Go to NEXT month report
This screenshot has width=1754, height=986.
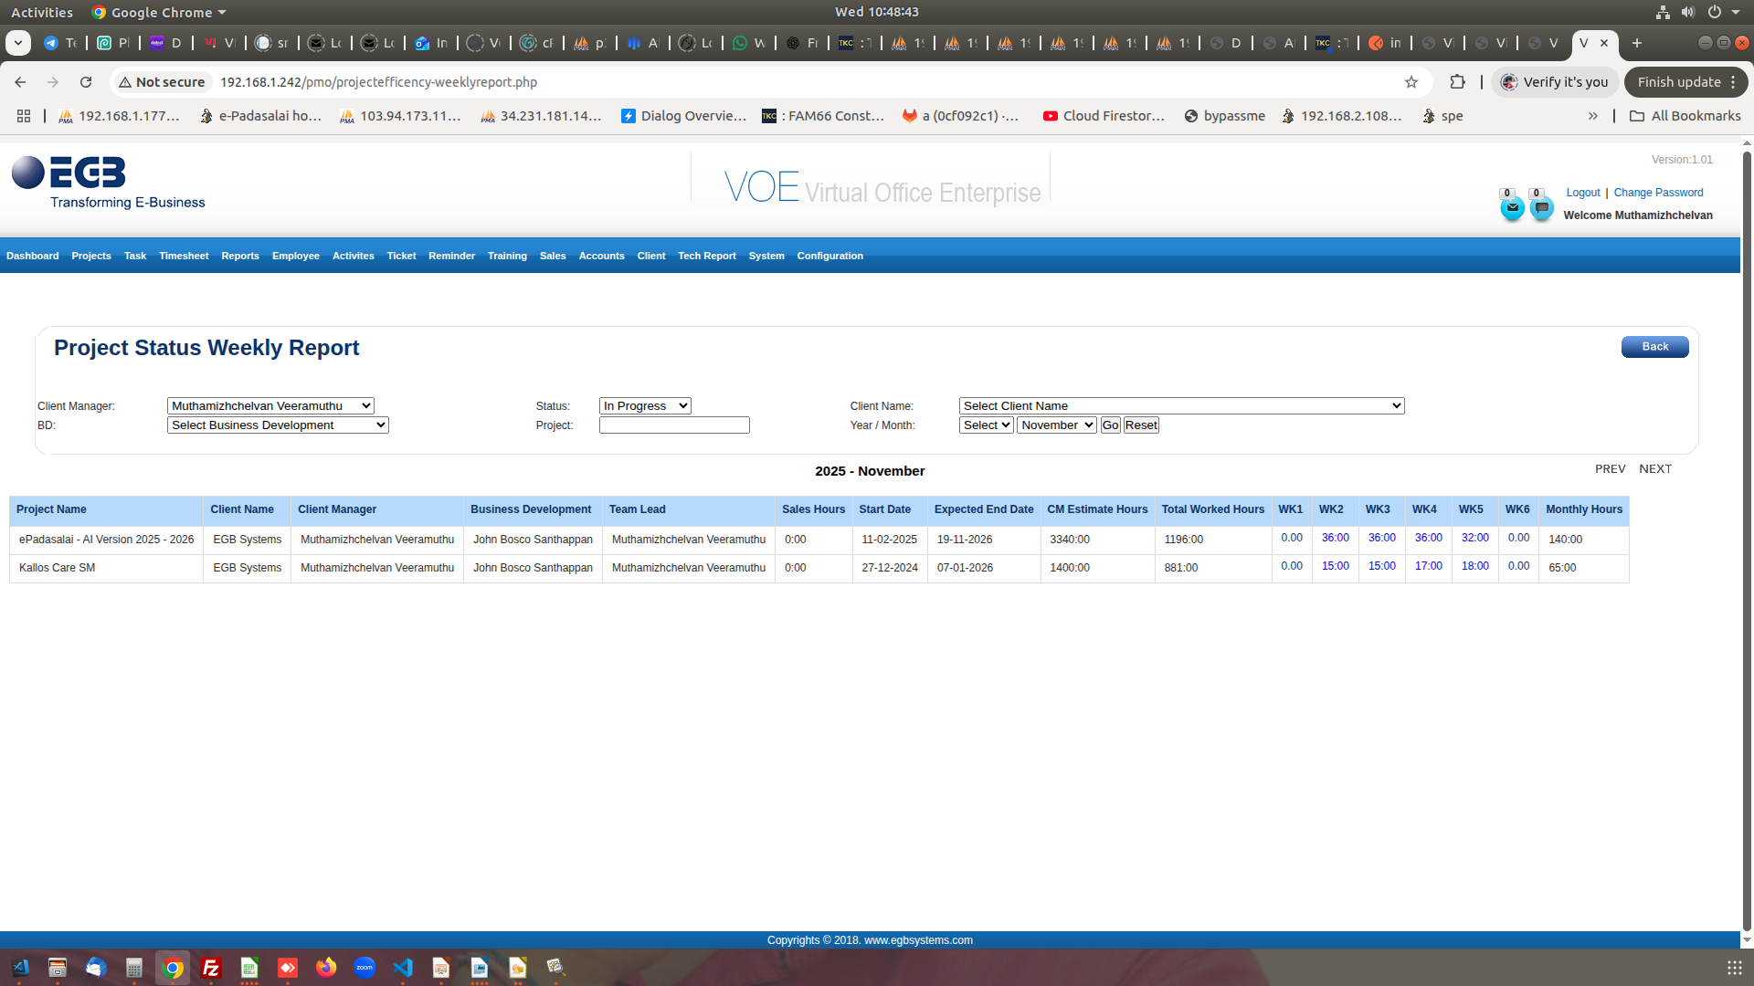click(x=1654, y=469)
